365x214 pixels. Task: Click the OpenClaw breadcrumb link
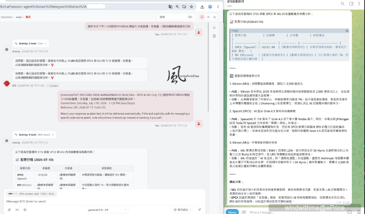(7, 17)
